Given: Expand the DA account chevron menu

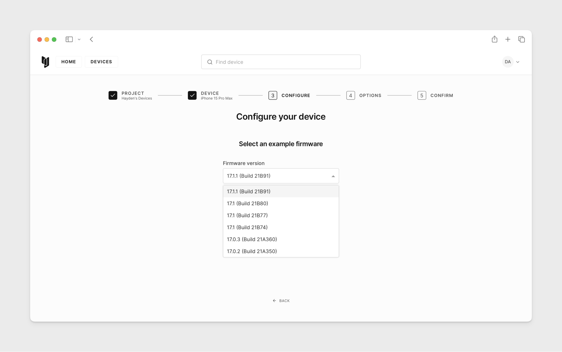Looking at the screenshot, I should tap(518, 62).
